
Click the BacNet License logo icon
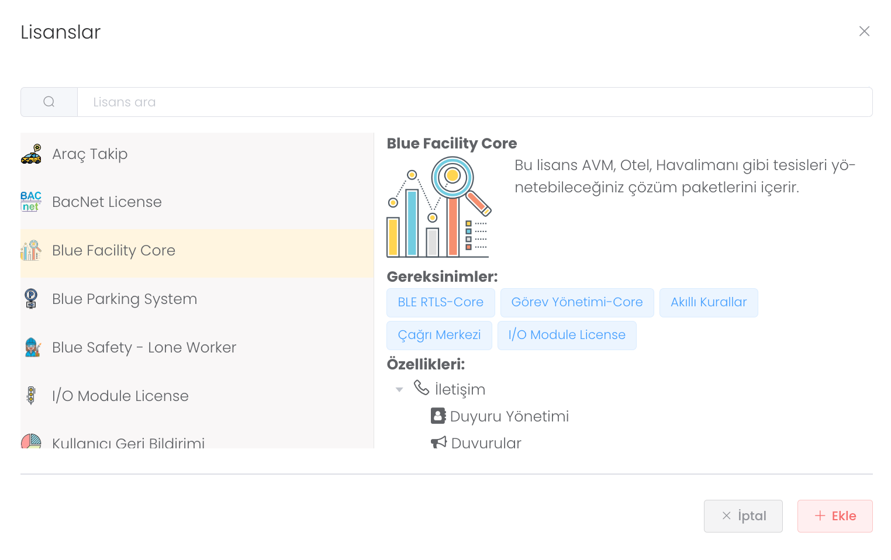(31, 202)
